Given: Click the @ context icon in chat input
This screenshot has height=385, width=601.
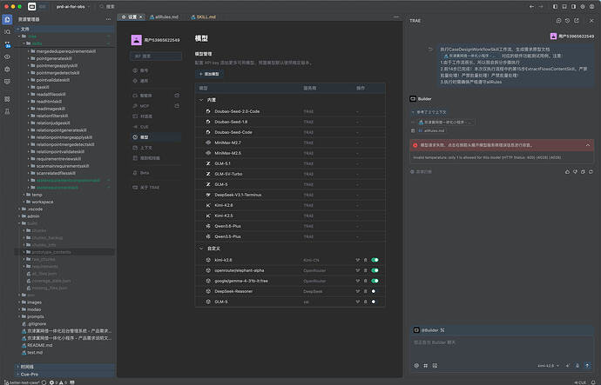Looking at the screenshot, I should tap(416, 366).
